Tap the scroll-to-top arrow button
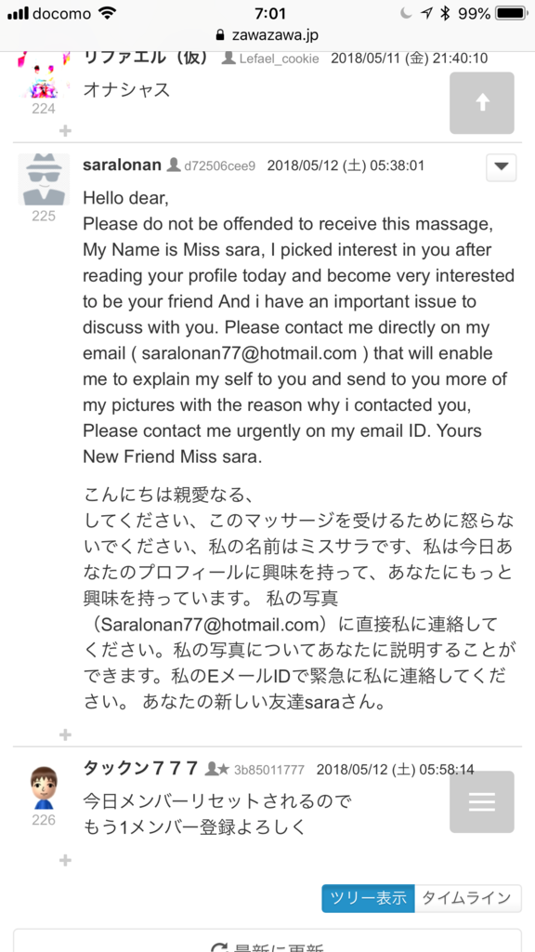This screenshot has width=535, height=952. point(482,103)
